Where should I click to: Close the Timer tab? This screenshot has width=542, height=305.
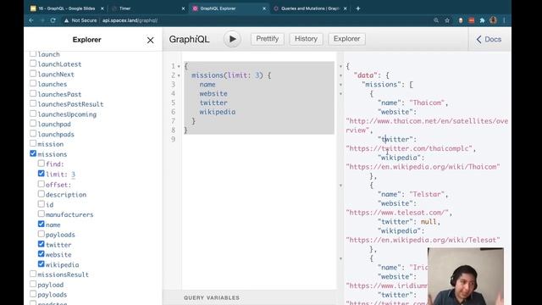[x=183, y=8]
